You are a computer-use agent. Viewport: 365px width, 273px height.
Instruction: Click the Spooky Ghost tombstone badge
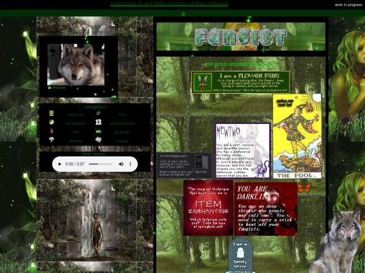pos(240,255)
